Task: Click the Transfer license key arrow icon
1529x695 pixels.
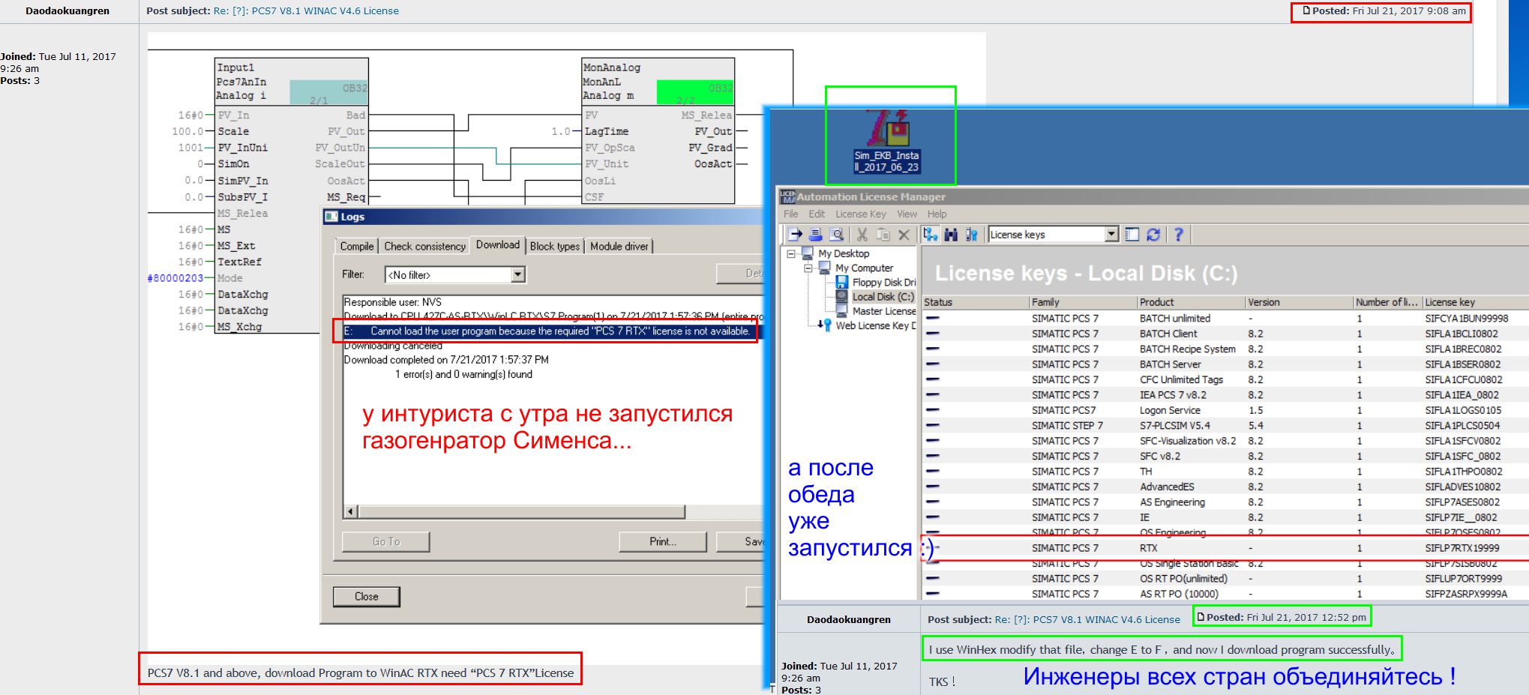Action: [x=795, y=235]
